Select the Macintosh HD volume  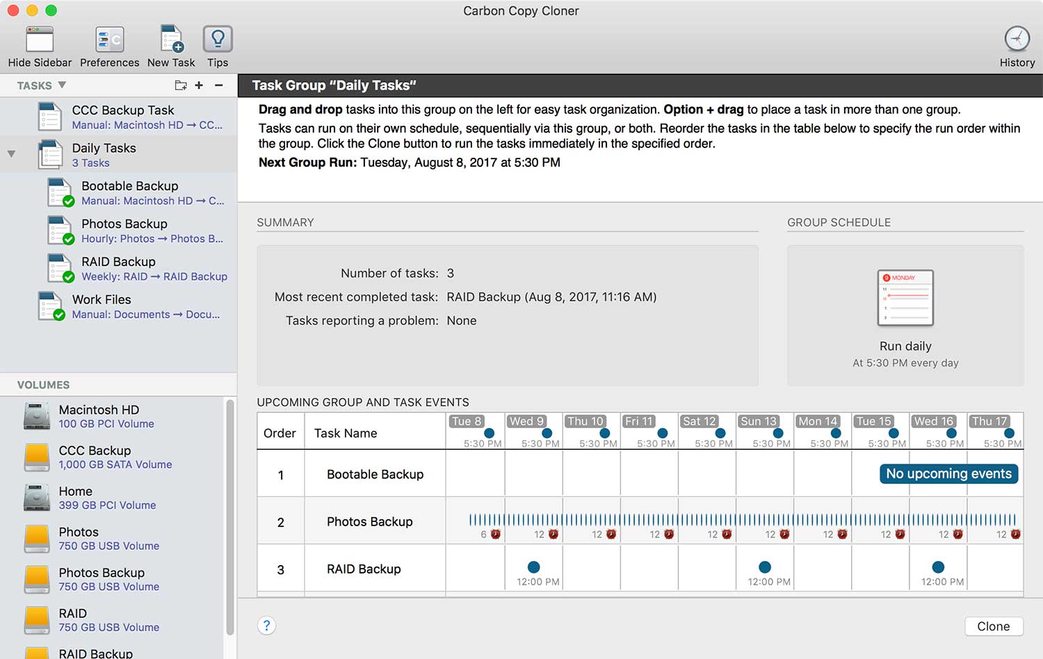click(104, 416)
